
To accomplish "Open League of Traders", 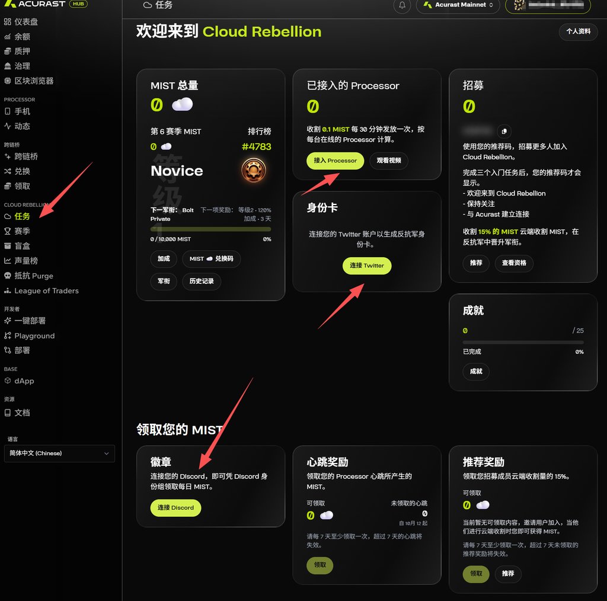I will point(41,290).
